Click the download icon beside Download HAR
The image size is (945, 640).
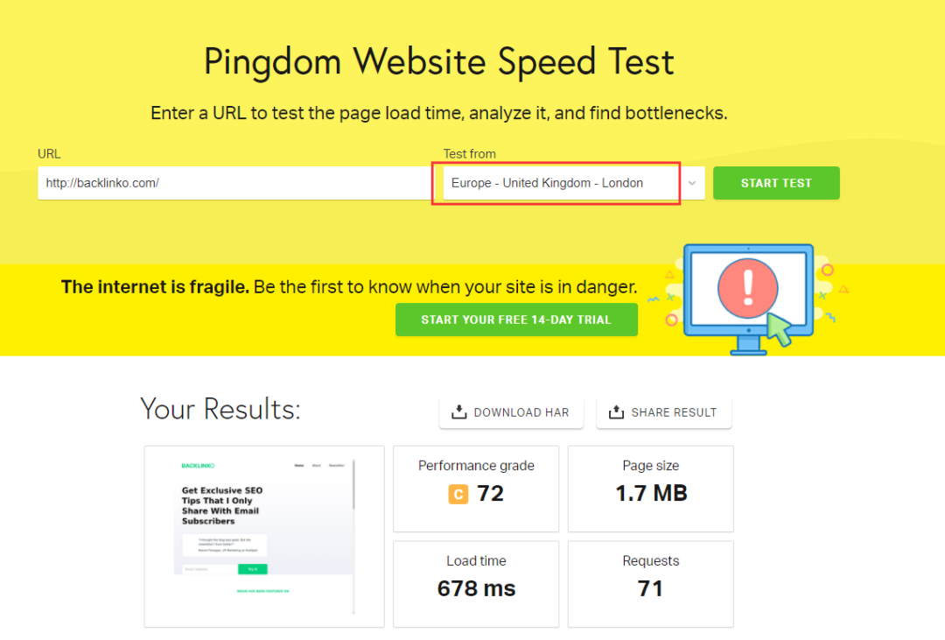pos(458,412)
